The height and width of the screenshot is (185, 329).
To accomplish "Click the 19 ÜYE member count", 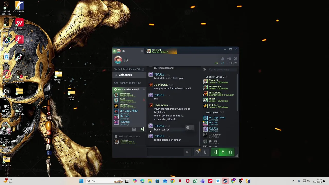I will tap(233, 63).
